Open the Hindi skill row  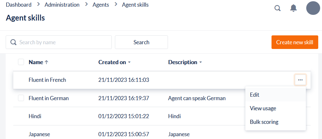click(35, 116)
